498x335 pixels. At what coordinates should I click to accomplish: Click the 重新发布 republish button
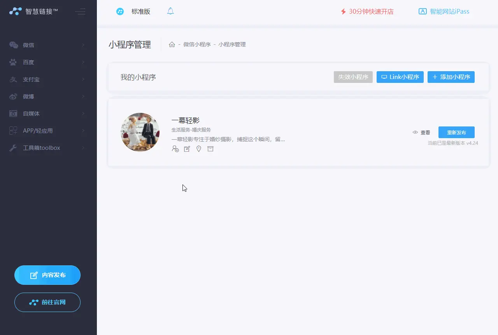pos(456,132)
